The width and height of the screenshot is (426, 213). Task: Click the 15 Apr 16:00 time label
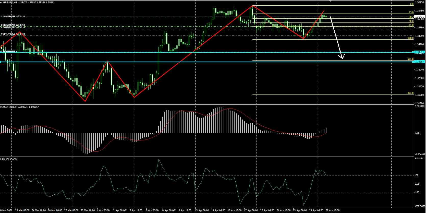click(x=235, y=210)
